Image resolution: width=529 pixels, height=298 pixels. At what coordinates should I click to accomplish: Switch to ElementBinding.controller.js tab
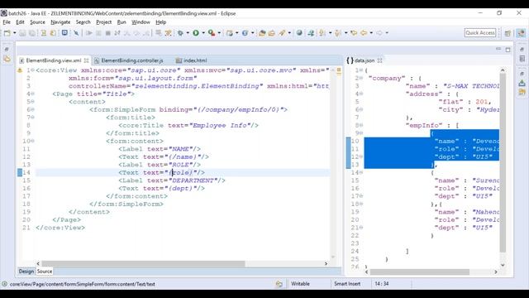click(129, 60)
